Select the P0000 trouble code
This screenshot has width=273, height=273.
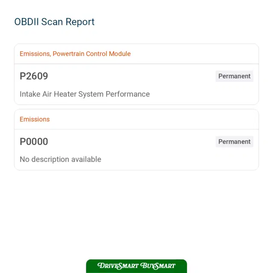[34, 141]
